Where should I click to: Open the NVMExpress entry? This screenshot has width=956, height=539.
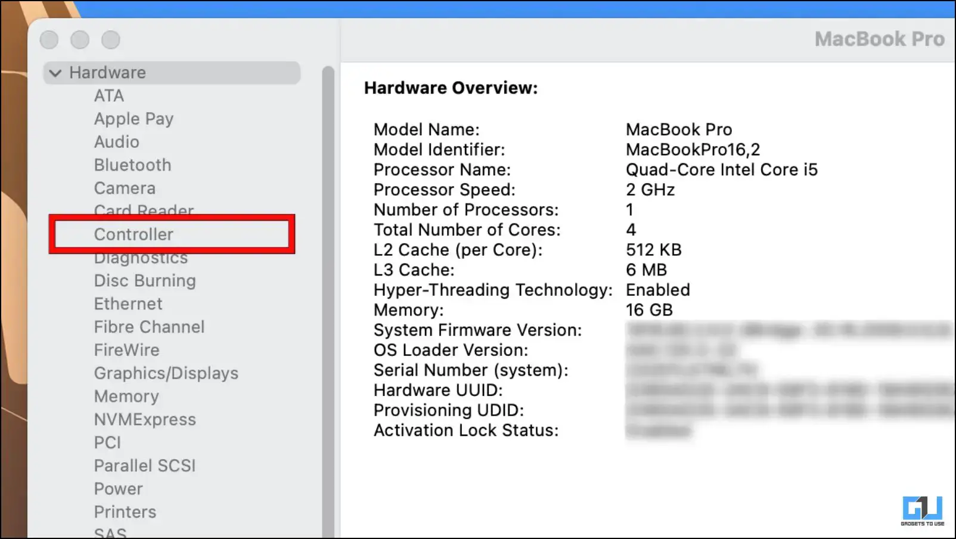pos(145,420)
